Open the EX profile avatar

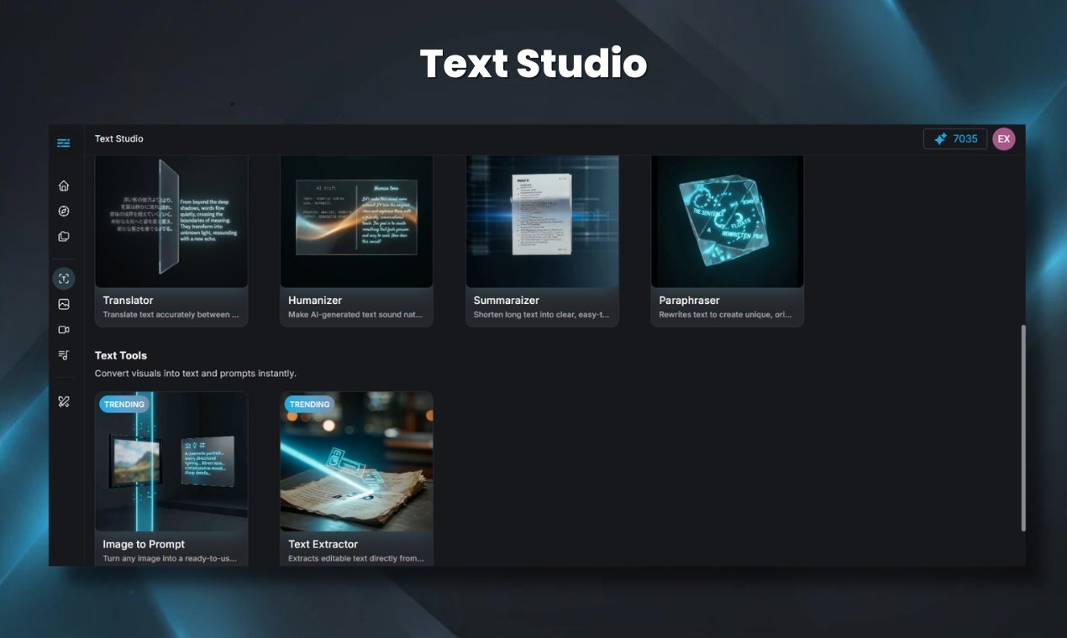(1004, 139)
